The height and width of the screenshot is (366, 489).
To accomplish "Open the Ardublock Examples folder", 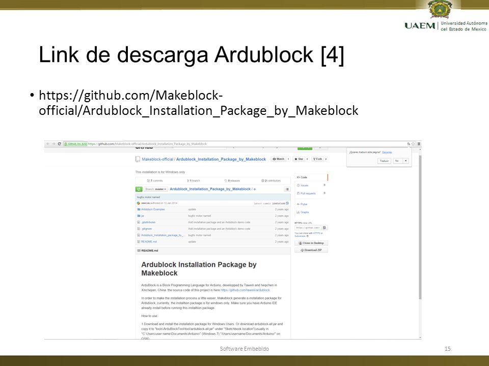I will point(153,209).
